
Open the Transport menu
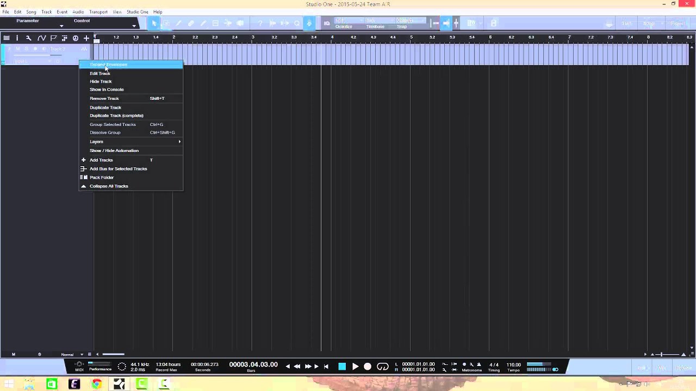pos(98,12)
